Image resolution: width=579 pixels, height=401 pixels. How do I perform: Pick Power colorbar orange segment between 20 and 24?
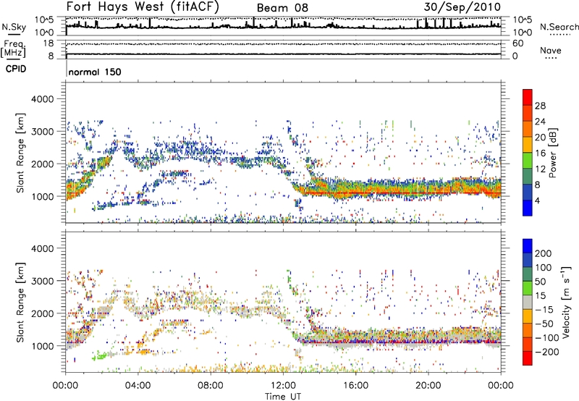(528, 129)
